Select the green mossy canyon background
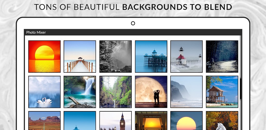The height and width of the screenshot is (130, 266). [x=115, y=92]
